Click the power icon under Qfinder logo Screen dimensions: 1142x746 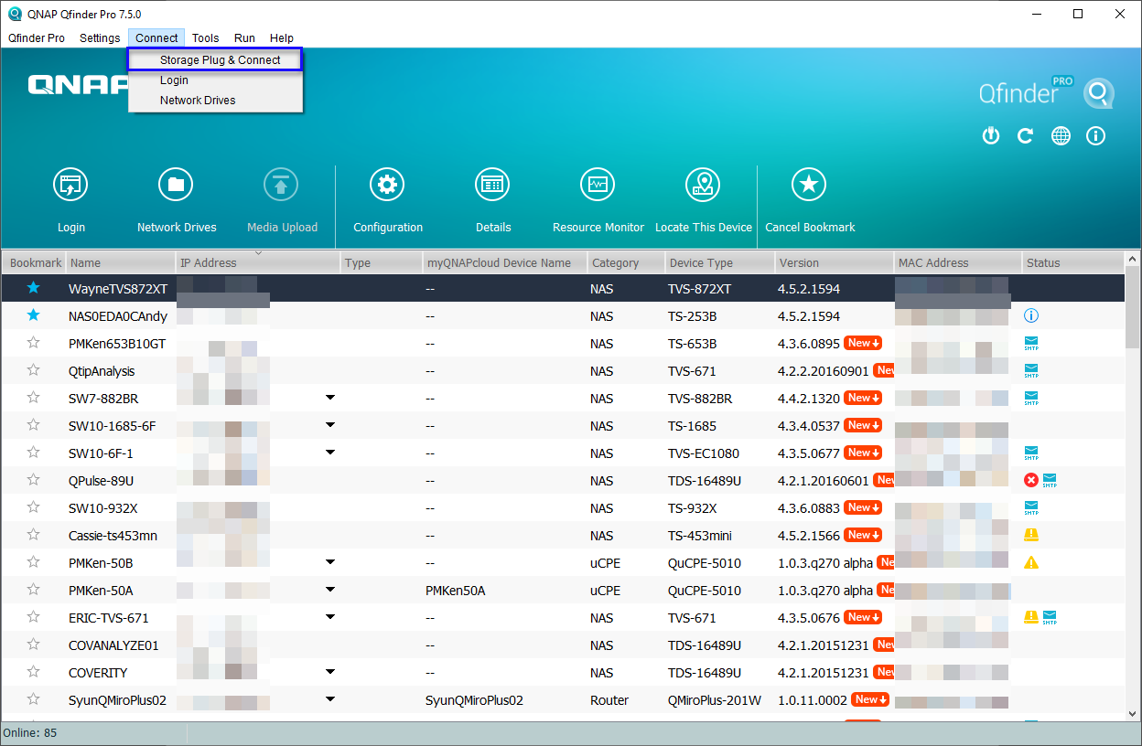click(990, 136)
